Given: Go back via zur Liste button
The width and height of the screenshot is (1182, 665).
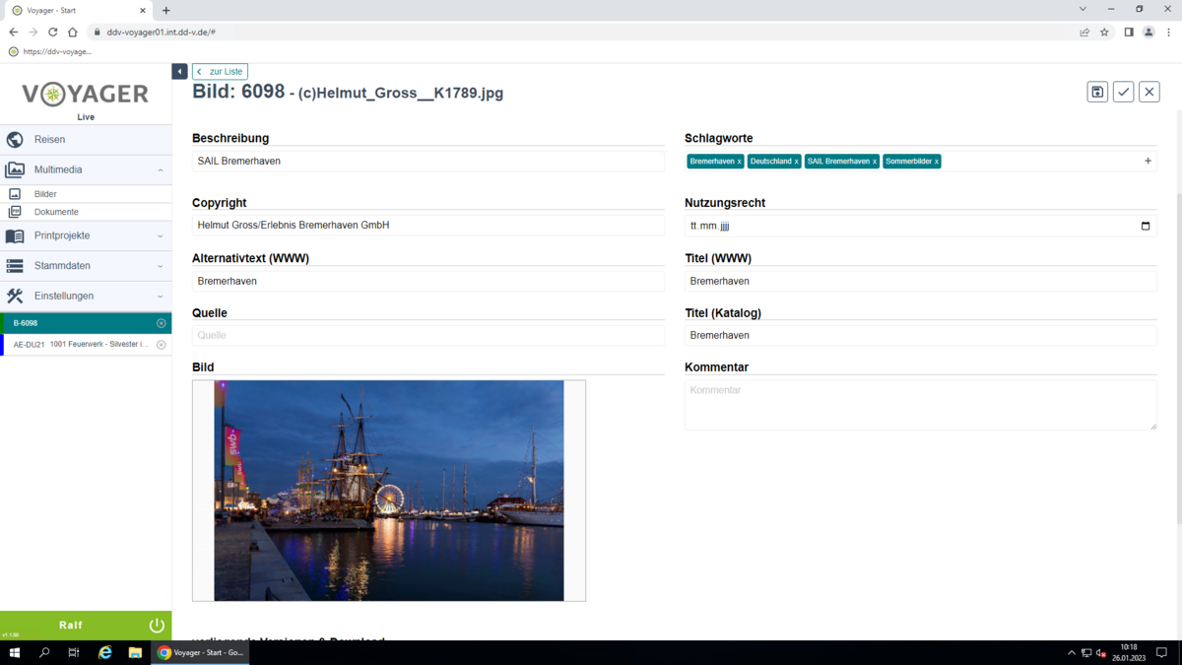Looking at the screenshot, I should point(220,72).
